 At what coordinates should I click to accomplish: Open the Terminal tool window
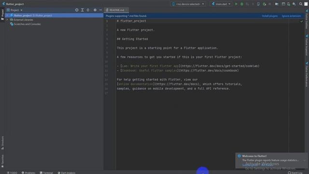point(46,173)
